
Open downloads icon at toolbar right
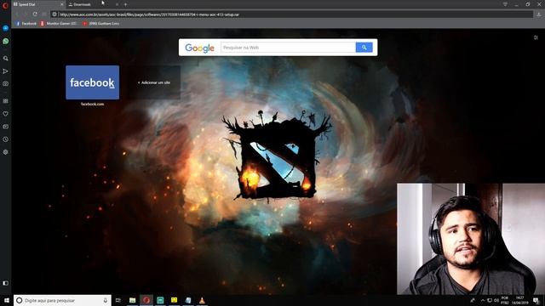pyautogui.click(x=539, y=14)
